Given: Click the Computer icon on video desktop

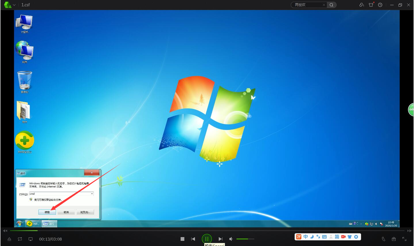Looking at the screenshot, I should (25, 24).
